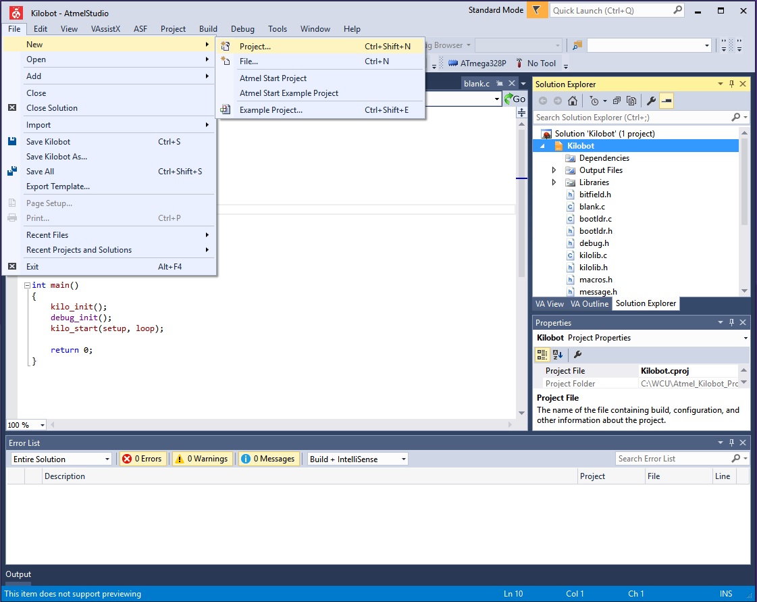Click the split editor icon above scrollbar
This screenshot has width=757, height=602.
pos(521,113)
